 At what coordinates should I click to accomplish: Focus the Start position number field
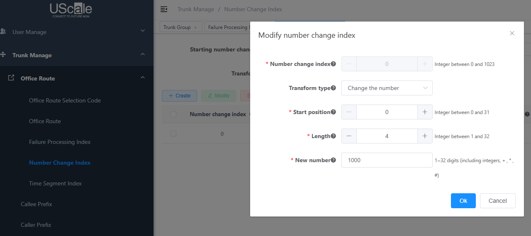(x=387, y=112)
